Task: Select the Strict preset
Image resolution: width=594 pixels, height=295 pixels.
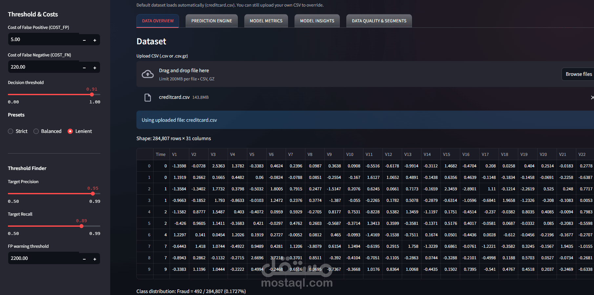Action: click(18, 131)
